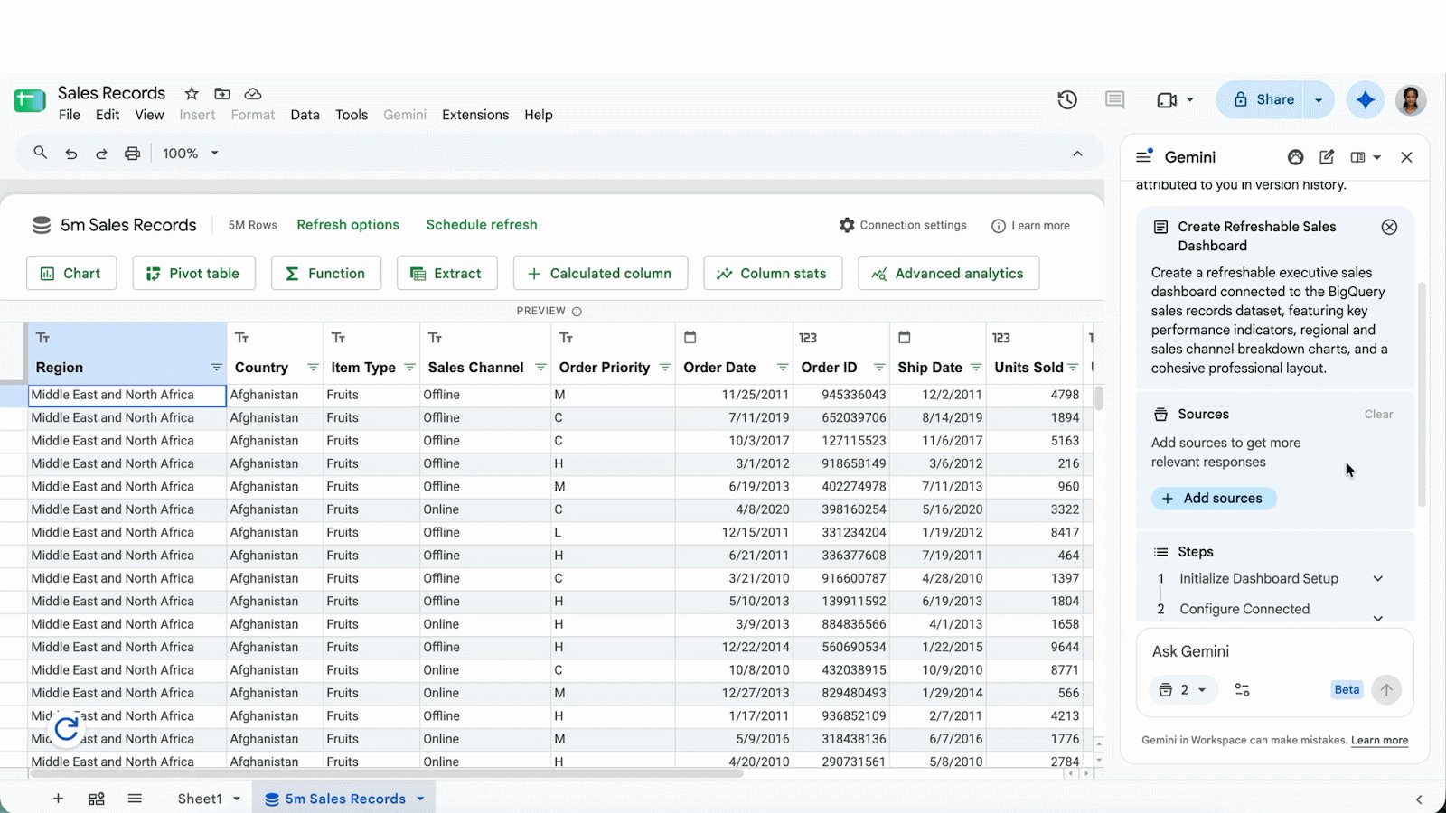Star the Sales Records document
The height and width of the screenshot is (813, 1446).
click(x=192, y=93)
